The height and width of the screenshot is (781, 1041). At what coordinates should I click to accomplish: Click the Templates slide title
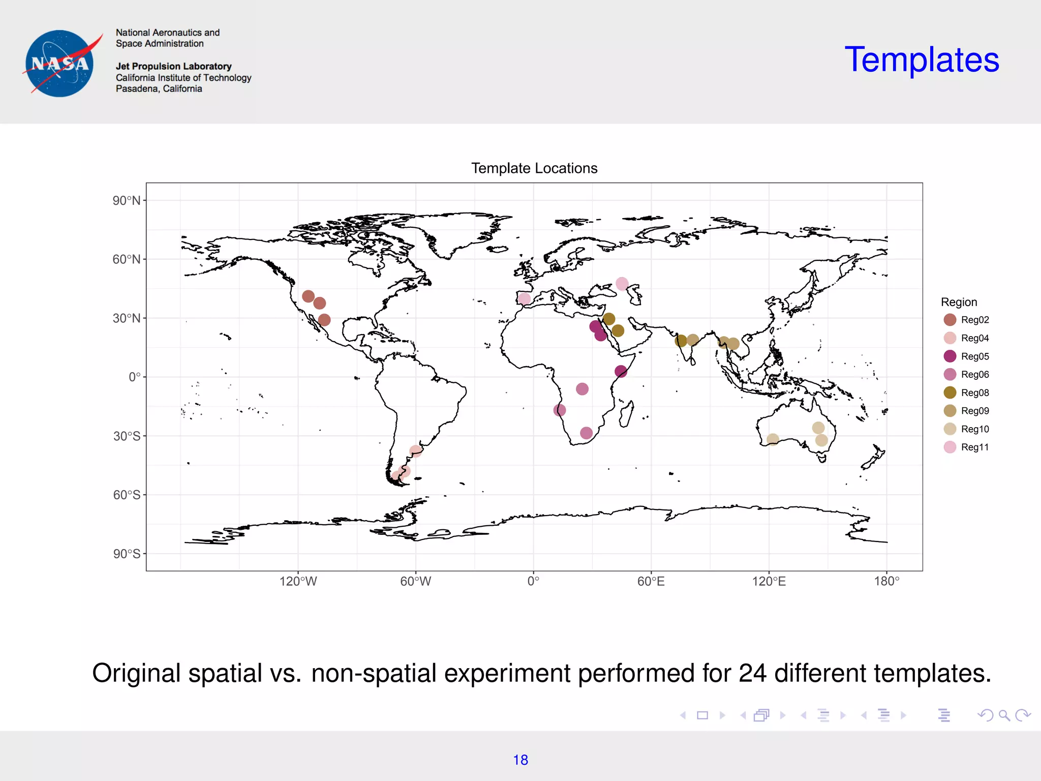[x=922, y=60]
